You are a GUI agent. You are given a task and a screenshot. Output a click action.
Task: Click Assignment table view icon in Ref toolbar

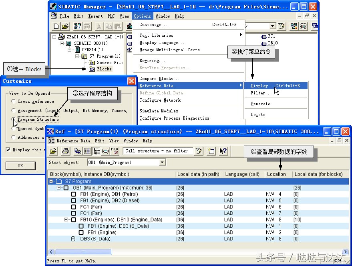[87, 151]
